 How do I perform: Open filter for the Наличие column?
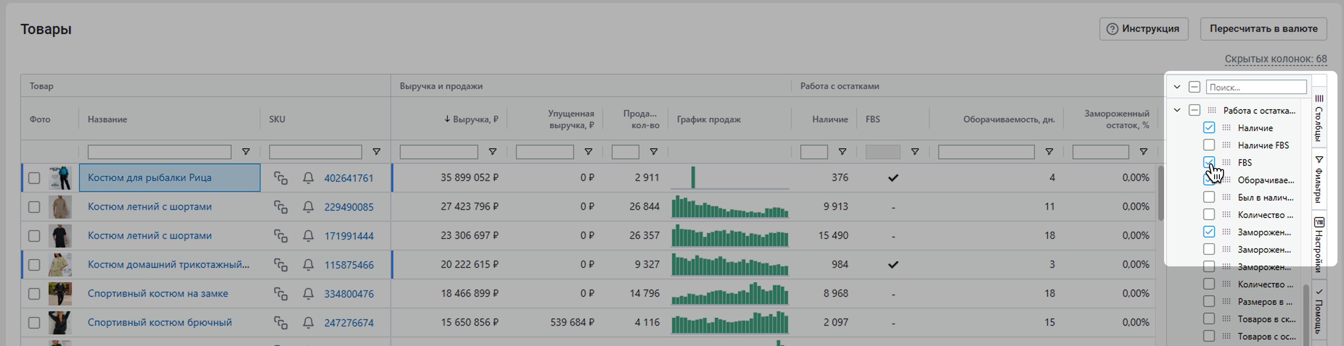tap(842, 151)
